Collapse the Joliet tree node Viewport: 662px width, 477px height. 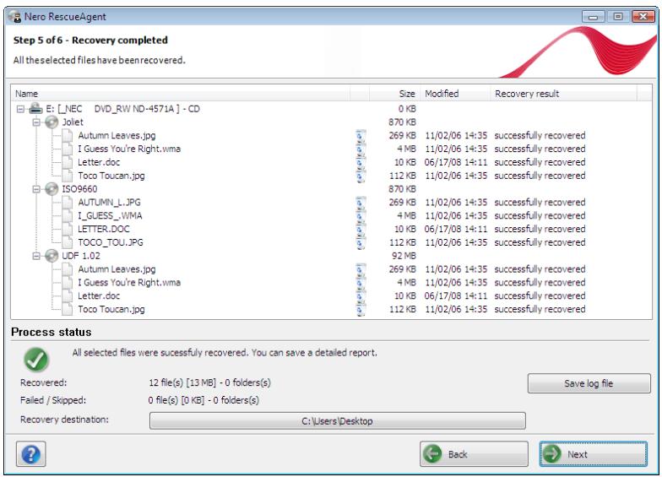[x=37, y=122]
